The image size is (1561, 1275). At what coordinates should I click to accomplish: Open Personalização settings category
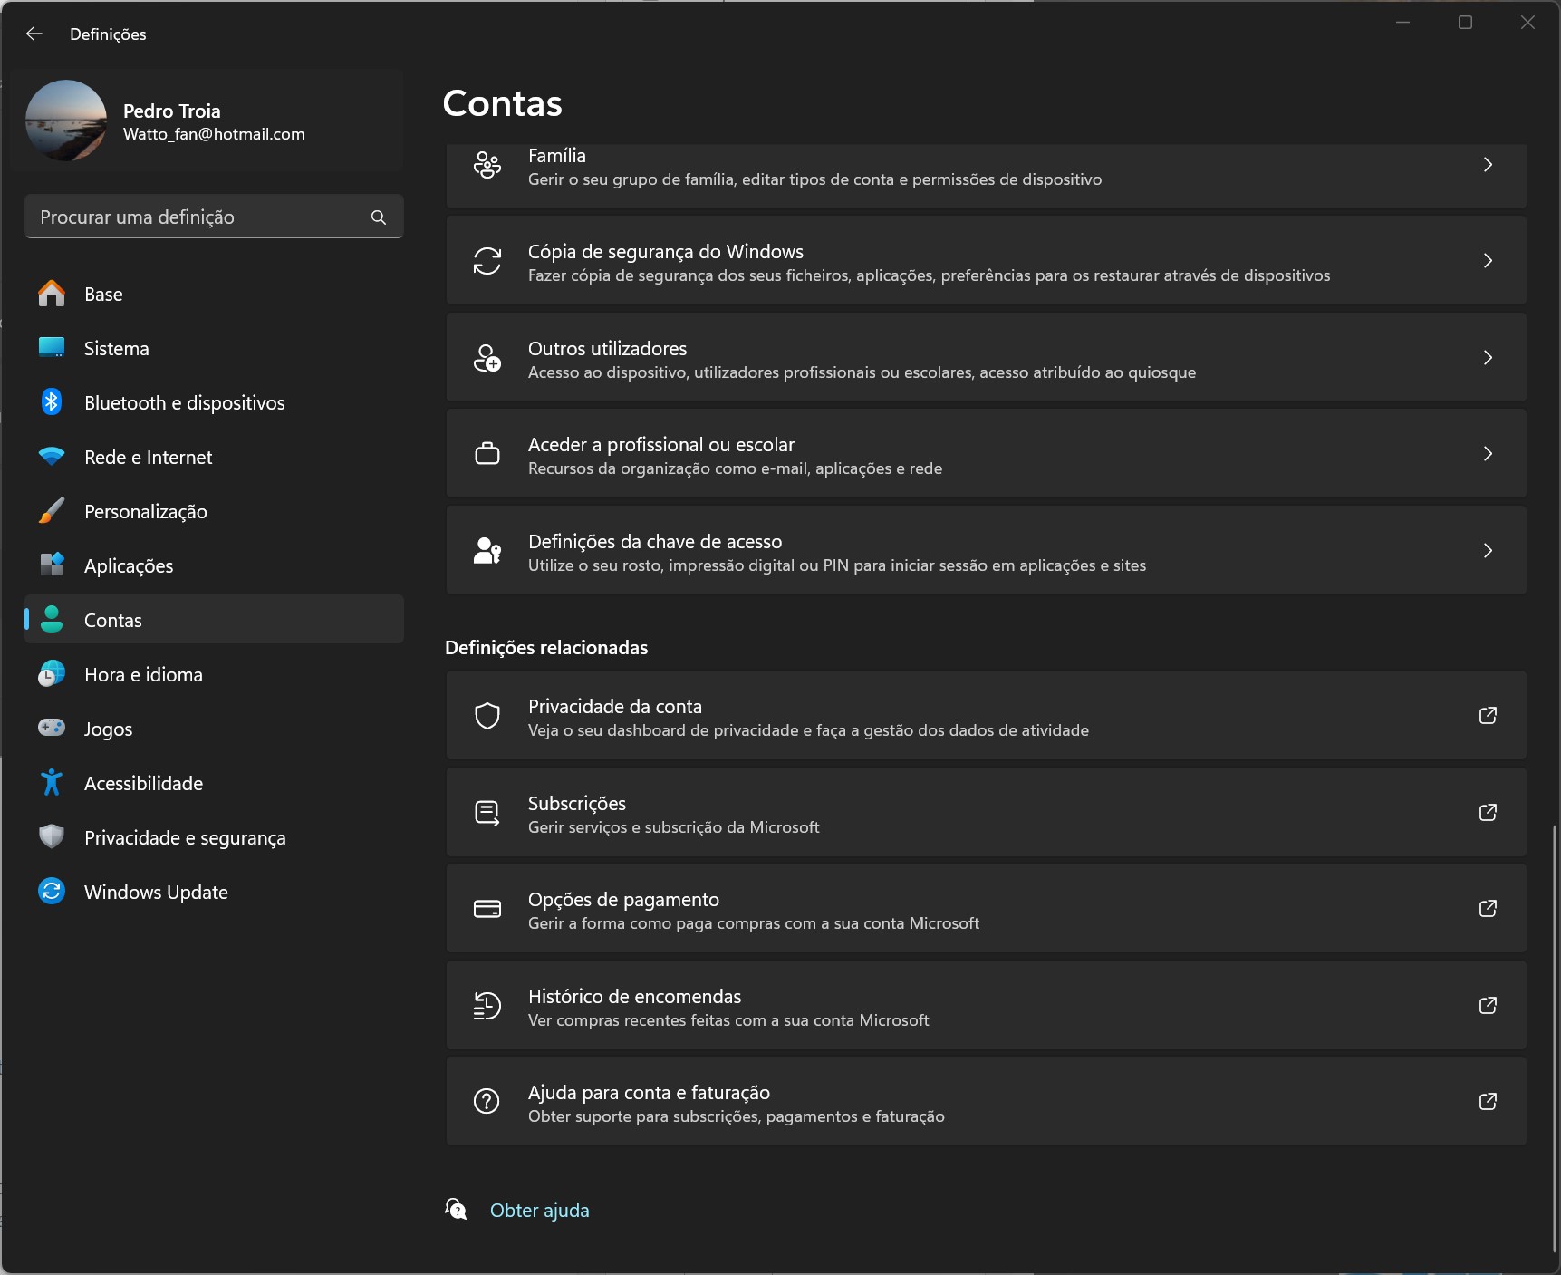[145, 512]
